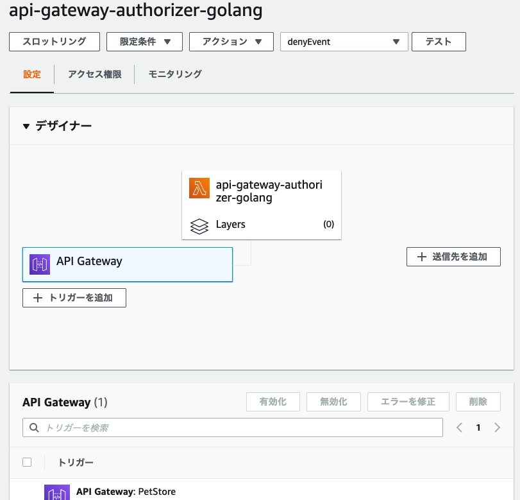
Task: Open the denyEvent test event selector
Action: click(344, 42)
